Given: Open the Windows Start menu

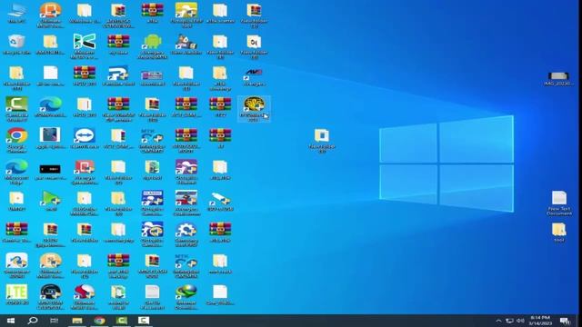Looking at the screenshot, I should click(11, 321).
